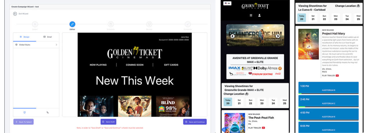This screenshot has width=368, height=133.
Task: Choose the 2:45 PM Auditorium 2 showtime
Action: [328, 101]
